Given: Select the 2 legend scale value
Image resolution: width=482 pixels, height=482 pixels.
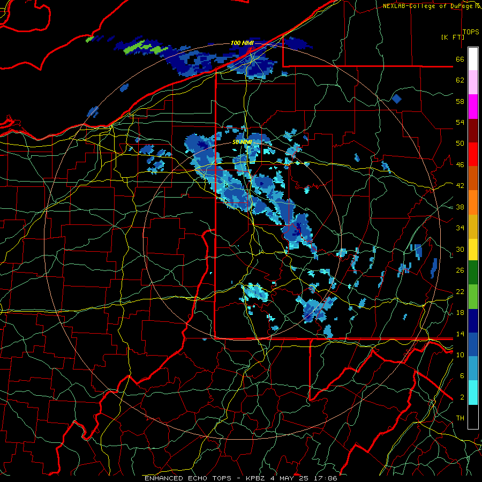Looking at the screenshot, I should point(462,397).
